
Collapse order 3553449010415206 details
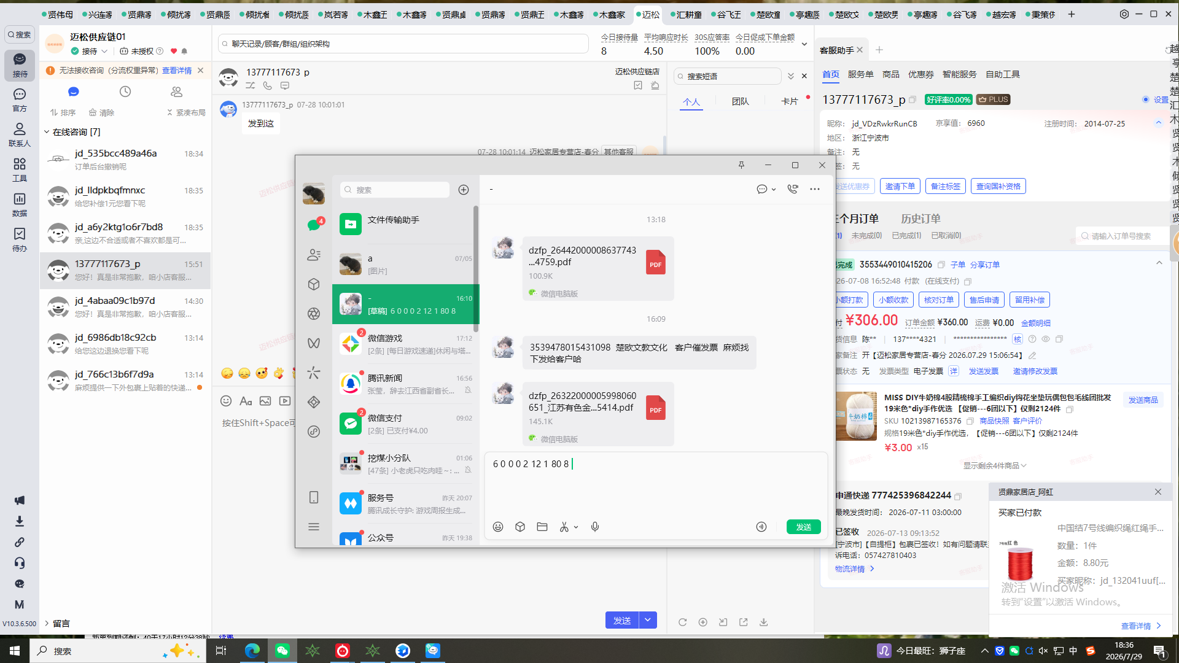coord(1159,263)
